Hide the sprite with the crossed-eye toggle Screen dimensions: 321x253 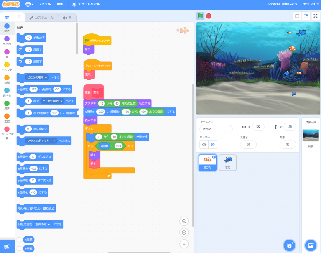[213, 144]
